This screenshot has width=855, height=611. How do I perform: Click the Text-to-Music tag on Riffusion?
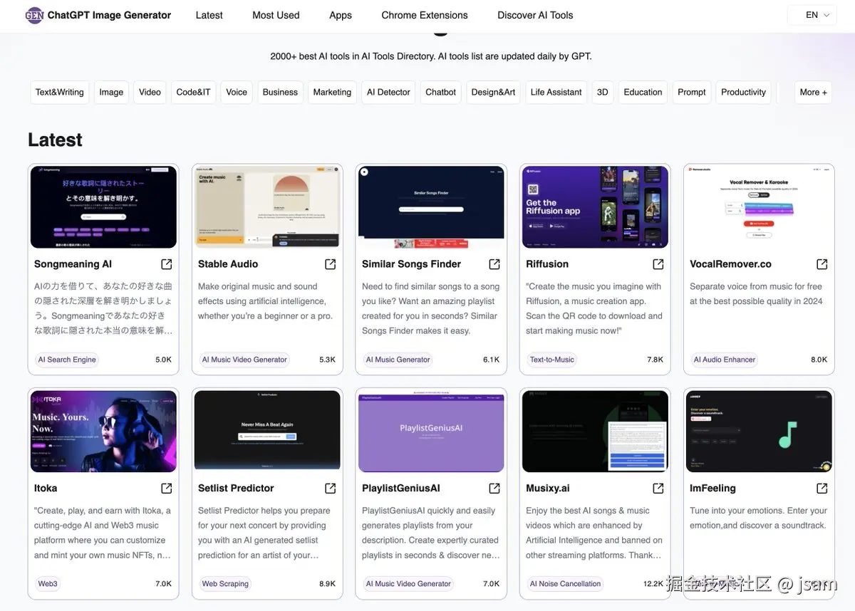pyautogui.click(x=551, y=360)
